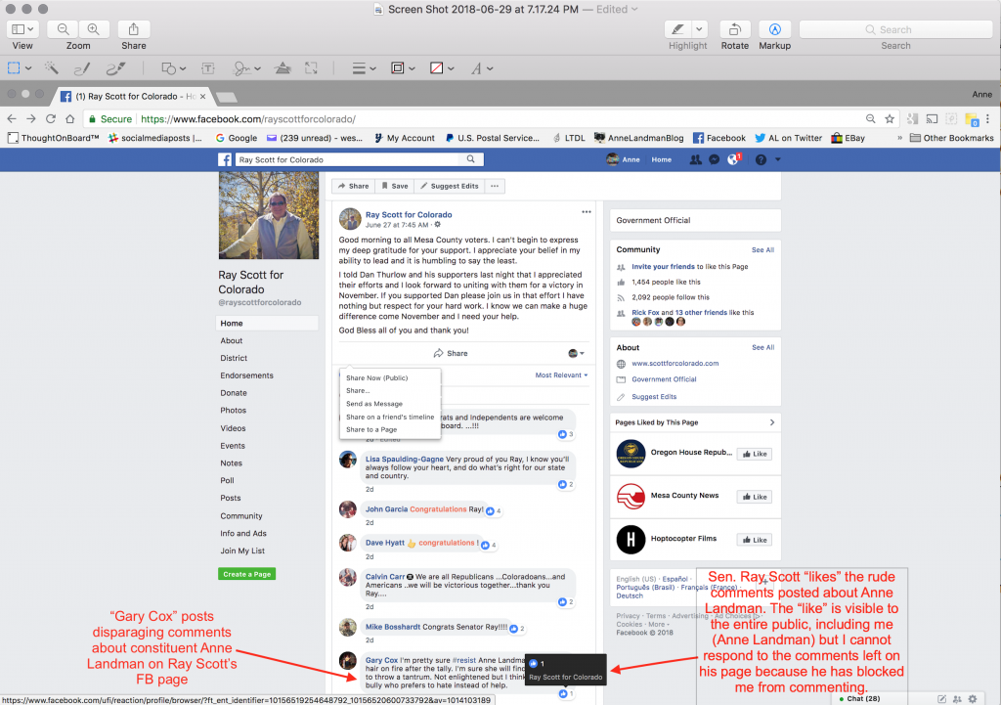The image size is (1001, 705).
Task: Rotate the image with Rotate button
Action: tap(735, 29)
